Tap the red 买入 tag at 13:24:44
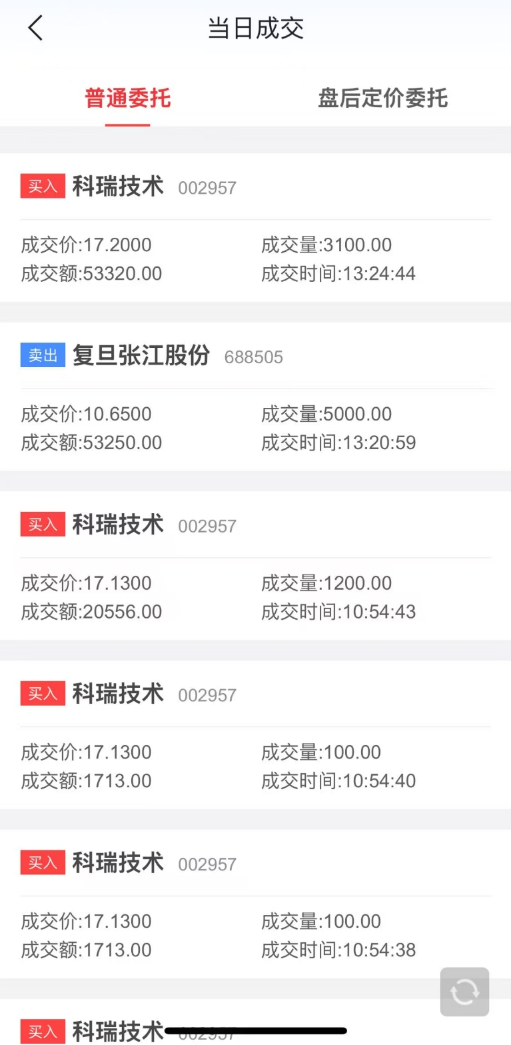This screenshot has height=1045, width=511. click(43, 186)
